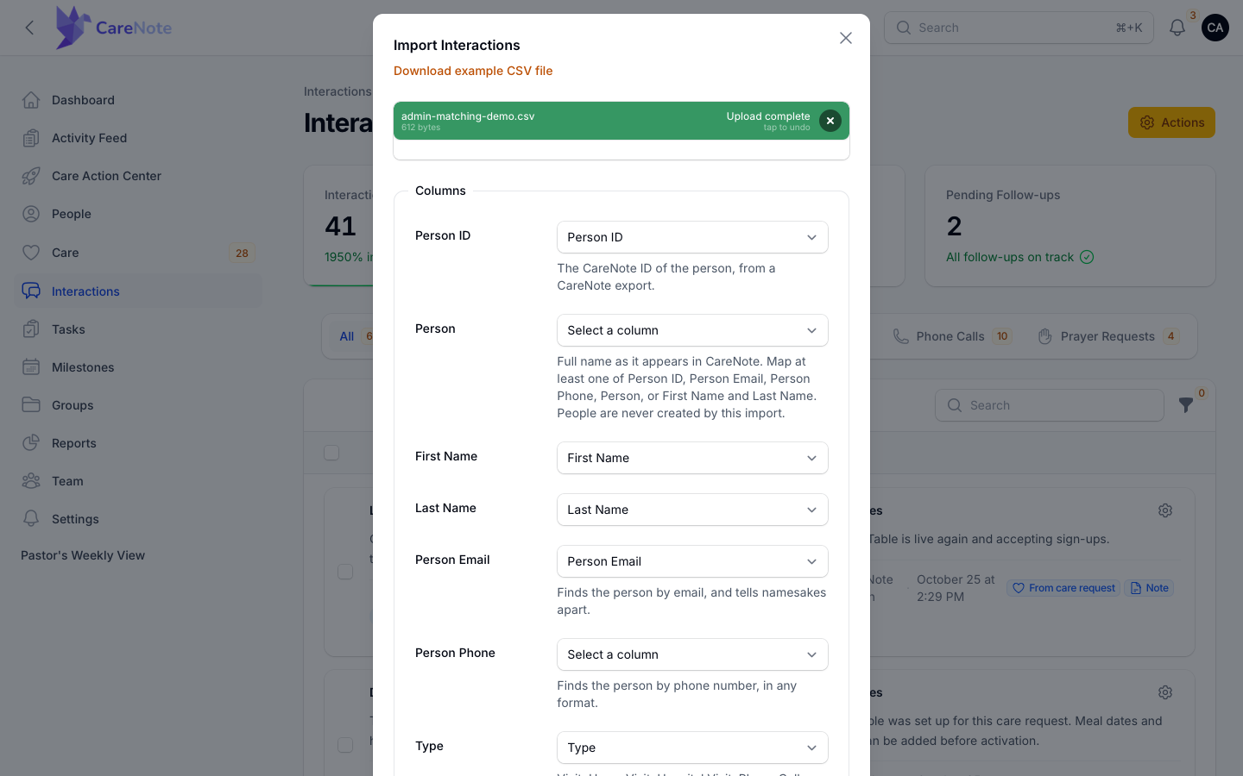Click the Phone Calls handset icon
This screenshot has height=776, width=1243.
[x=900, y=336]
